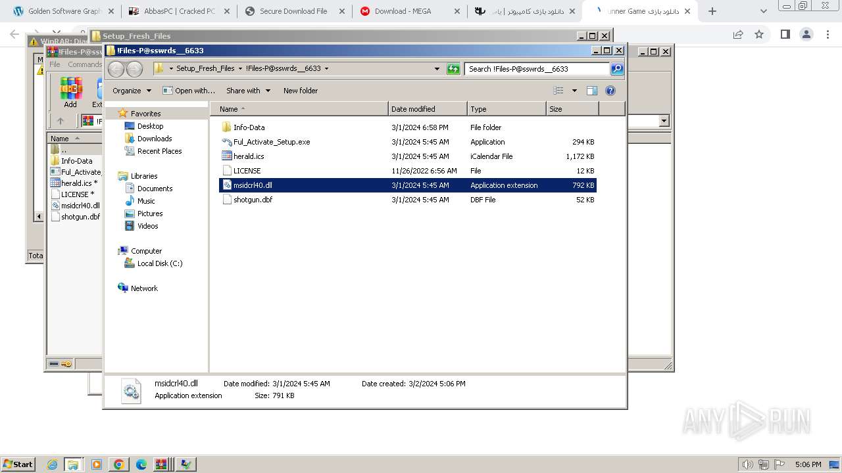The image size is (842, 473).
Task: Bookmark this page star icon
Action: pos(759,34)
